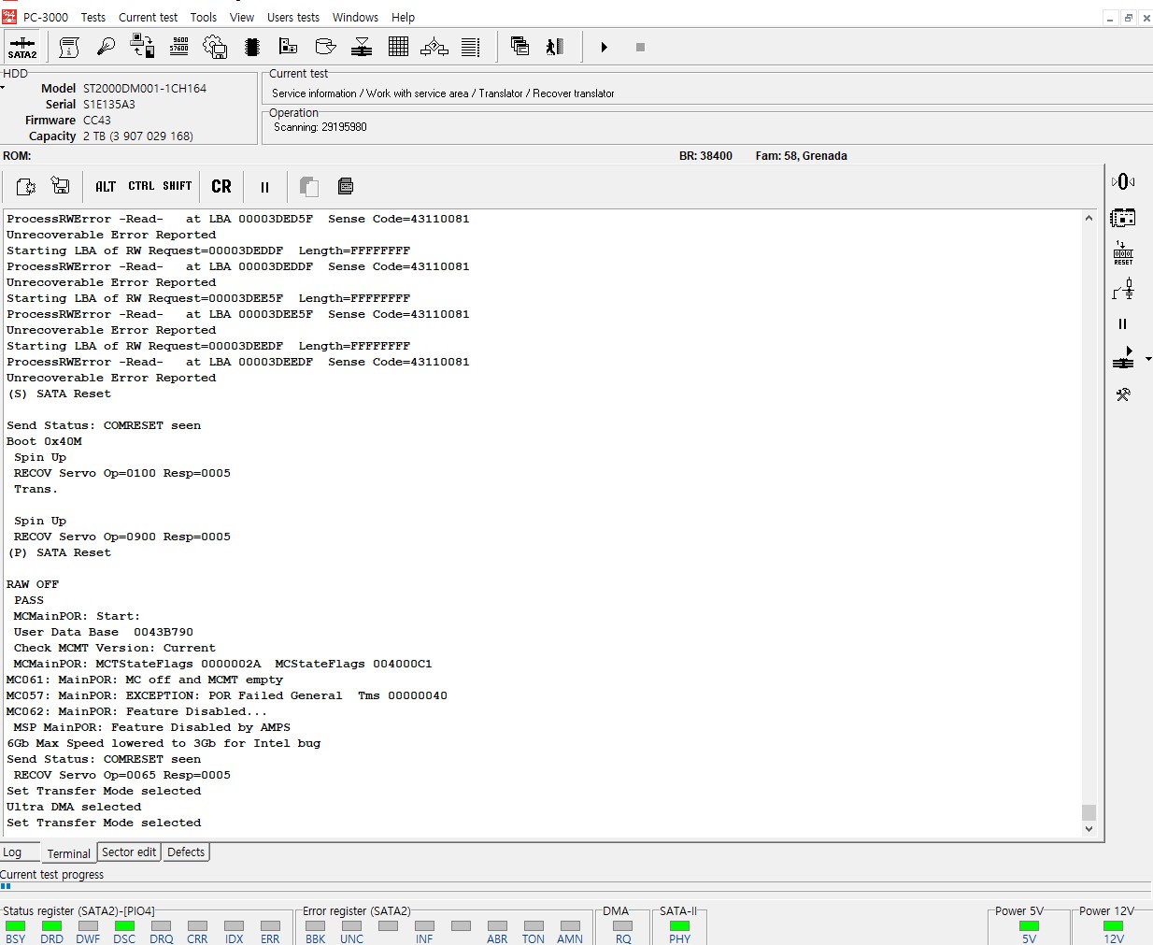Open the cascaded windows icon
This screenshot has height=945, width=1153.
pos(520,46)
